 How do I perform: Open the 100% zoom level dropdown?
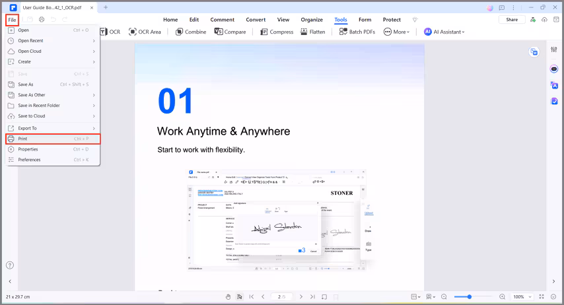point(522,296)
